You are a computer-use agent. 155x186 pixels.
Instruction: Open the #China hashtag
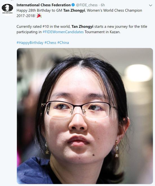(63, 43)
